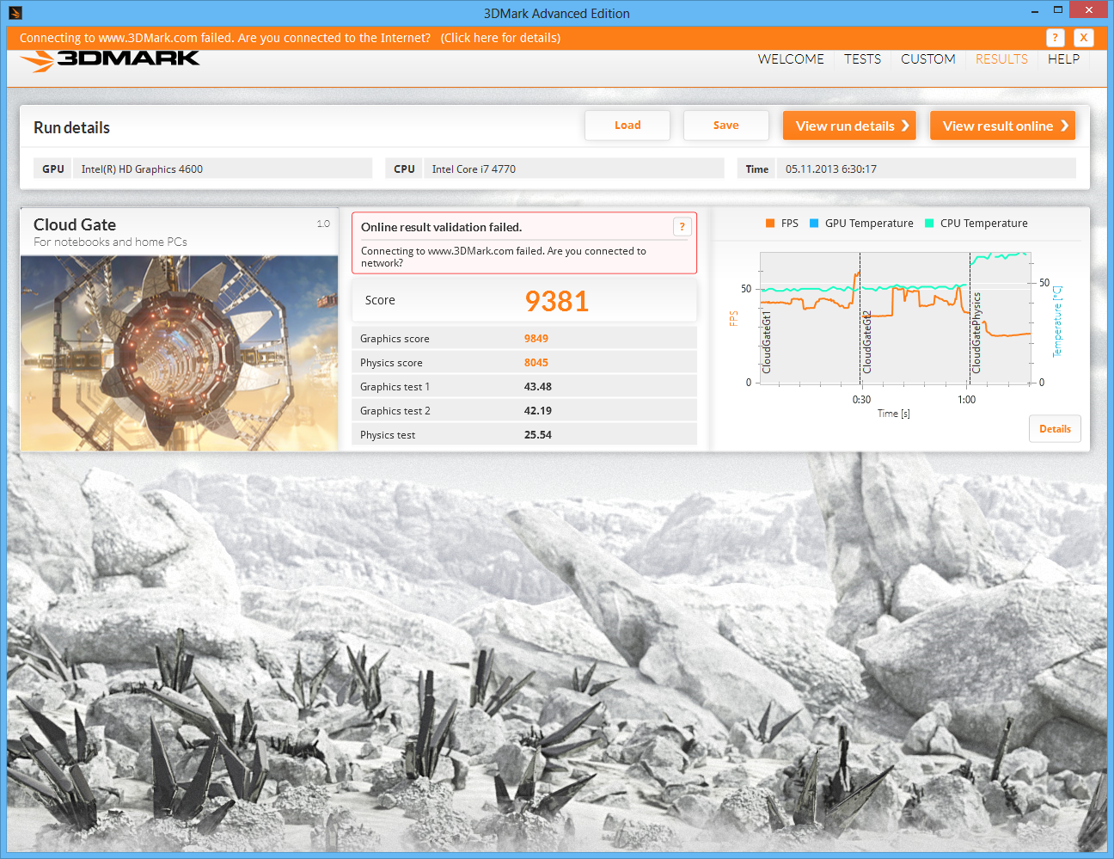Click the FPS legend label

tap(790, 224)
